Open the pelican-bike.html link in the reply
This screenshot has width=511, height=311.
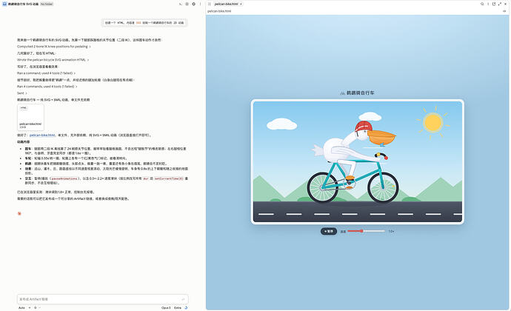click(42, 135)
